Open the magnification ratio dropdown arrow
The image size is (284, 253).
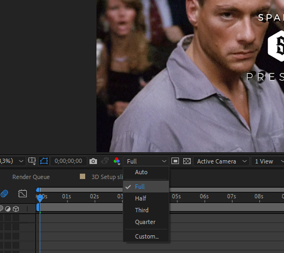click(x=21, y=161)
